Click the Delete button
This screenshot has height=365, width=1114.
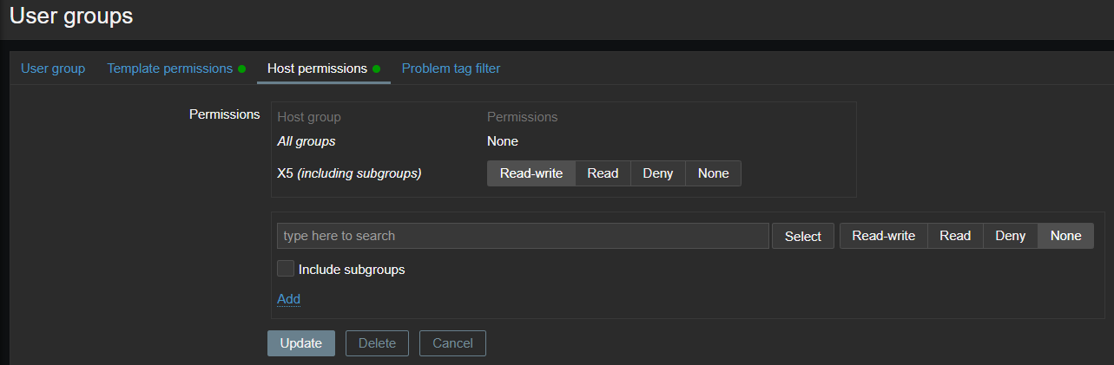coord(377,343)
